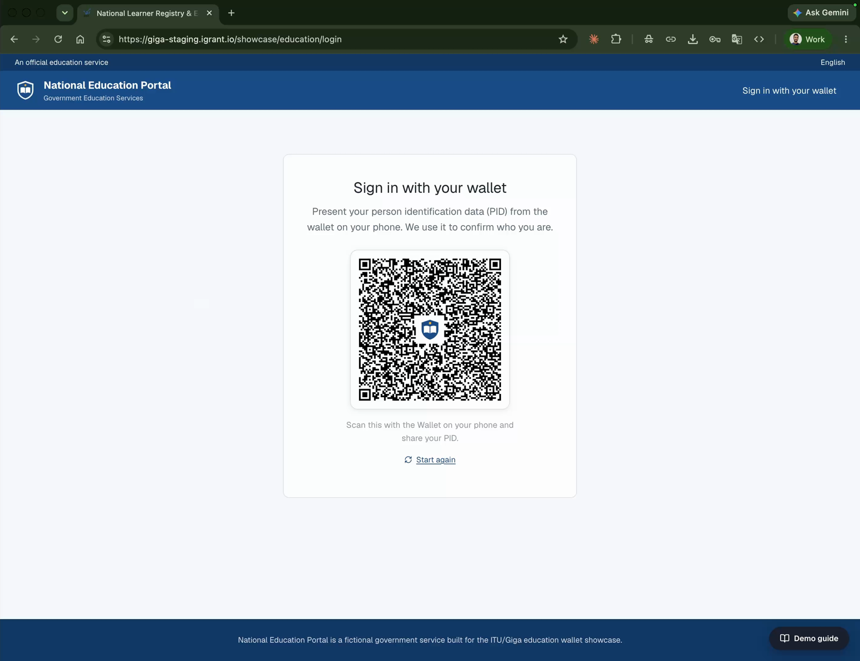The height and width of the screenshot is (661, 860).
Task: Ask Gemini button in title bar
Action: (x=822, y=13)
